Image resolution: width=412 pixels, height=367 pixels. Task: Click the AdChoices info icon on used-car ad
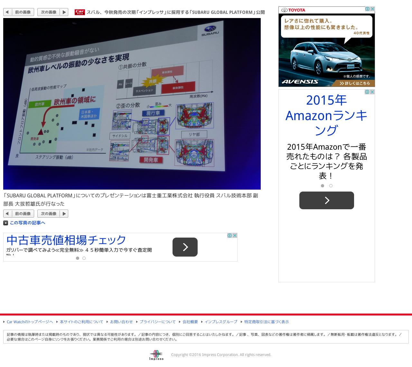[229, 235]
